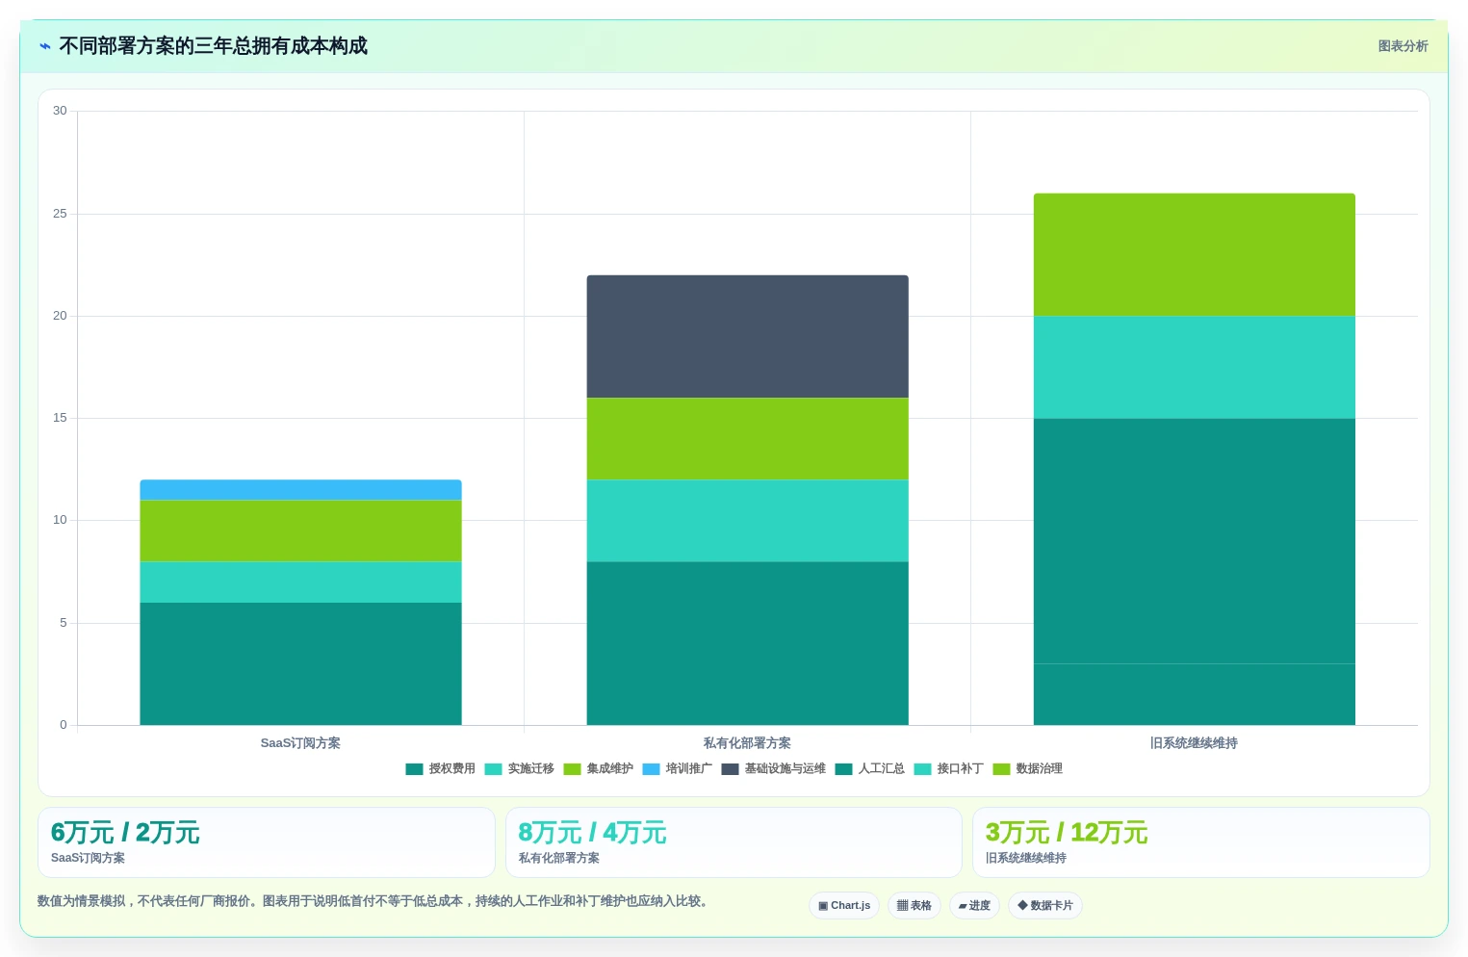
Task: Click the Chart.js chip
Action: pyautogui.click(x=844, y=906)
